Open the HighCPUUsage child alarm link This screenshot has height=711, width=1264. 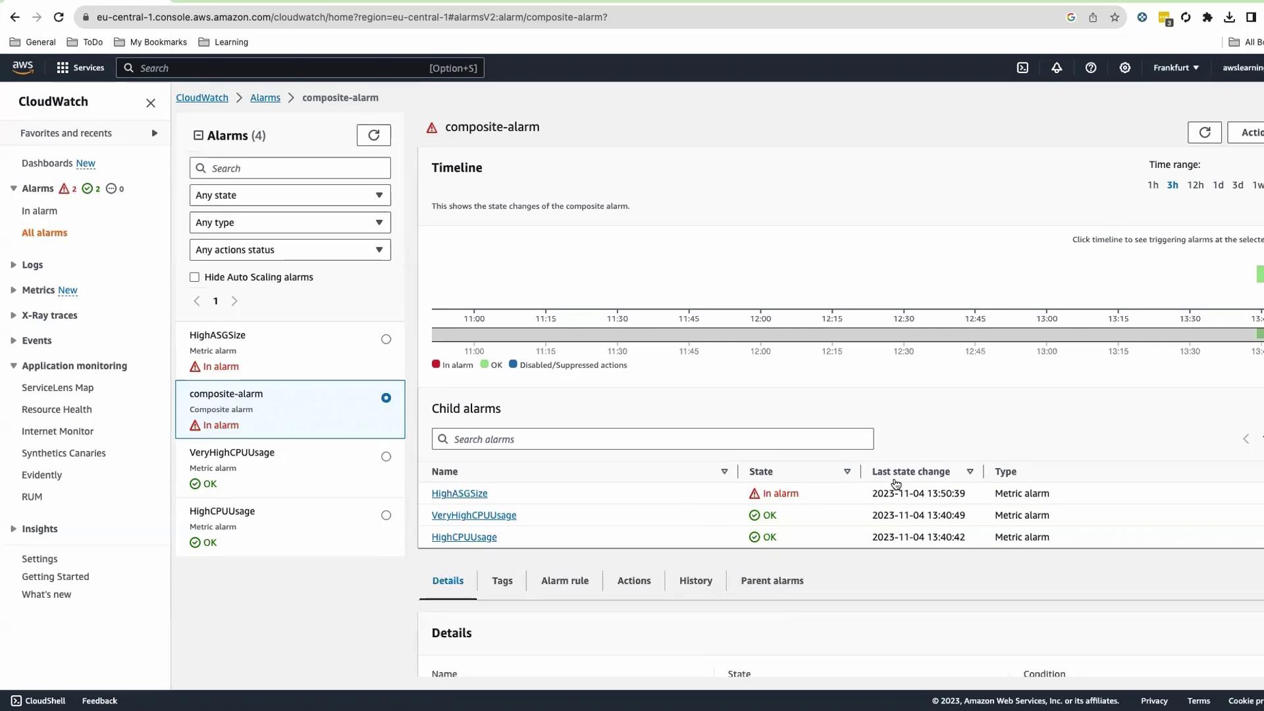coord(464,537)
